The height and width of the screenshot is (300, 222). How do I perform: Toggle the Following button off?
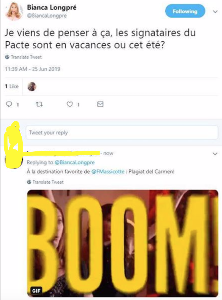(x=185, y=11)
